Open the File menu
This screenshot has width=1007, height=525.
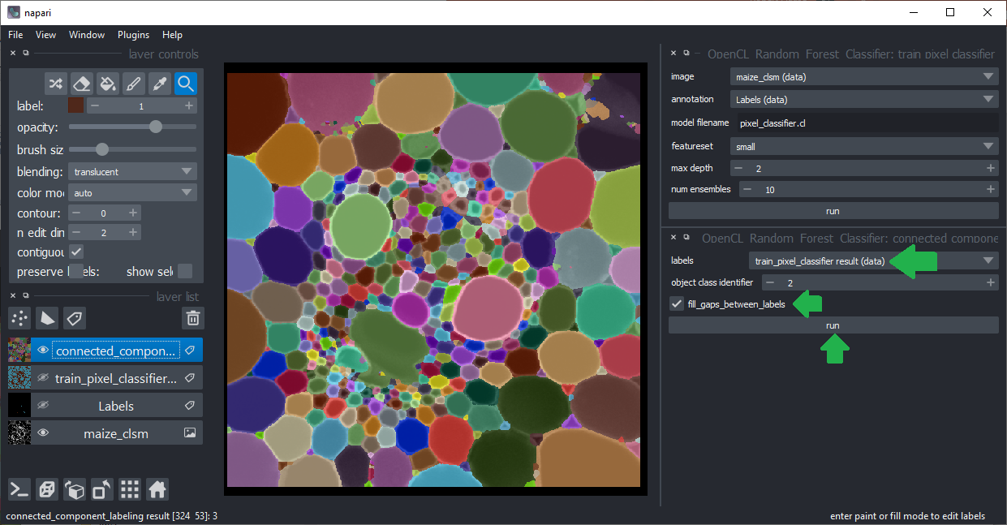tap(15, 35)
